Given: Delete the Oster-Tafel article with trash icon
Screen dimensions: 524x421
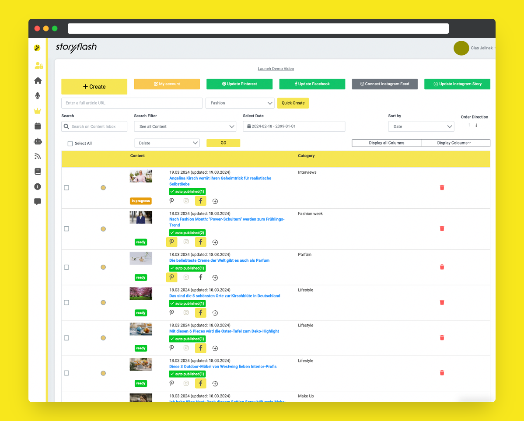Looking at the screenshot, I should (x=442, y=338).
